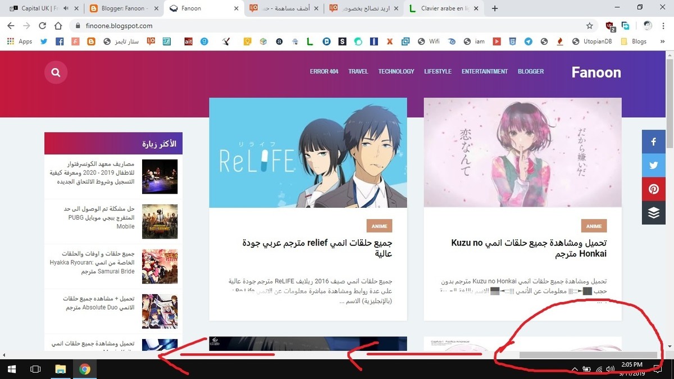This screenshot has width=674, height=379.
Task: Open the Twitter bookmark icon
Action: click(44, 42)
